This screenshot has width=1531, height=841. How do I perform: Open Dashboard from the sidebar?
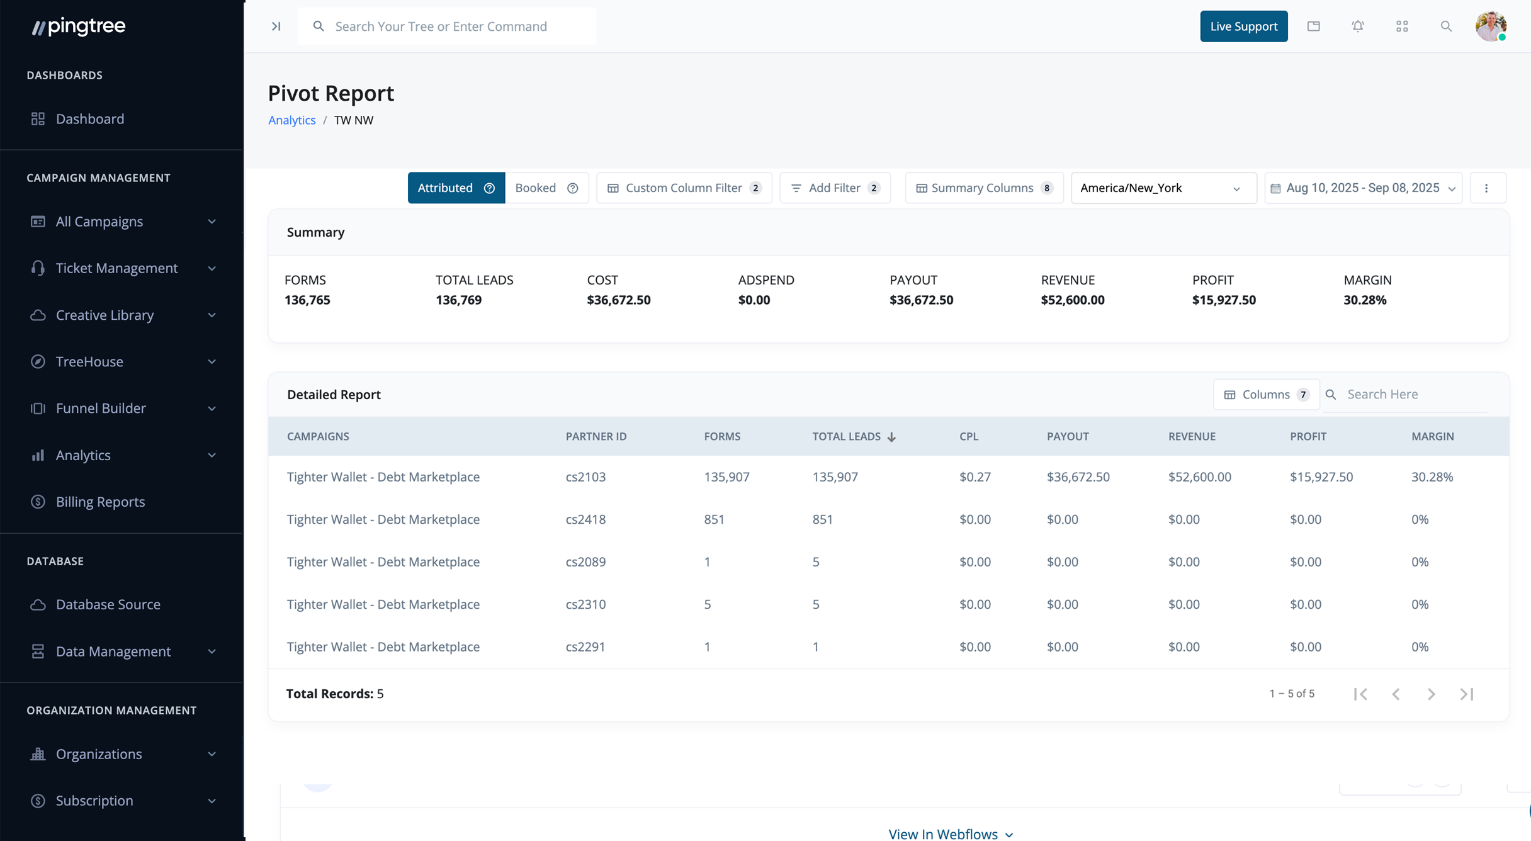90,119
